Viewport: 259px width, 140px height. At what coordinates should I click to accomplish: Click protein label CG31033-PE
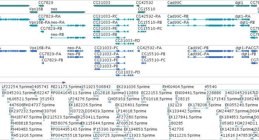pos(106,60)
